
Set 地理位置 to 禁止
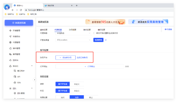pyautogui.click(x=91, y=97)
